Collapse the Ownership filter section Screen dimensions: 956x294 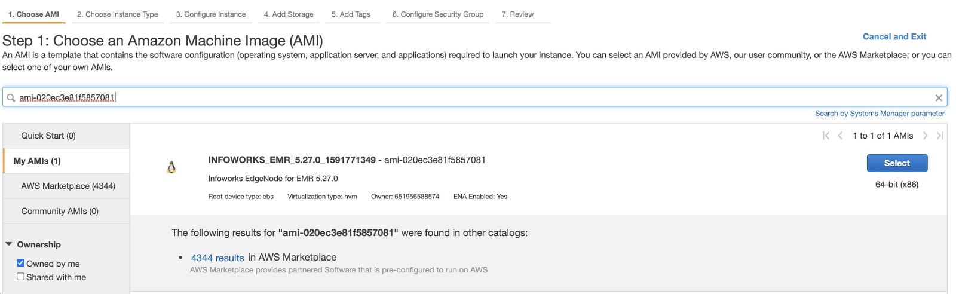click(9, 244)
